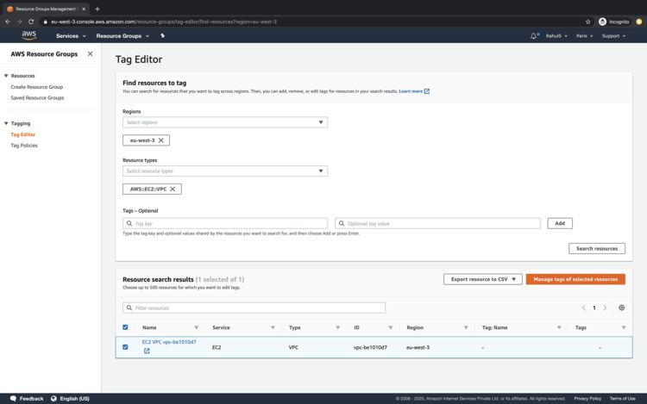Click Manage tags of selected resources
The width and height of the screenshot is (647, 404).
pos(575,279)
